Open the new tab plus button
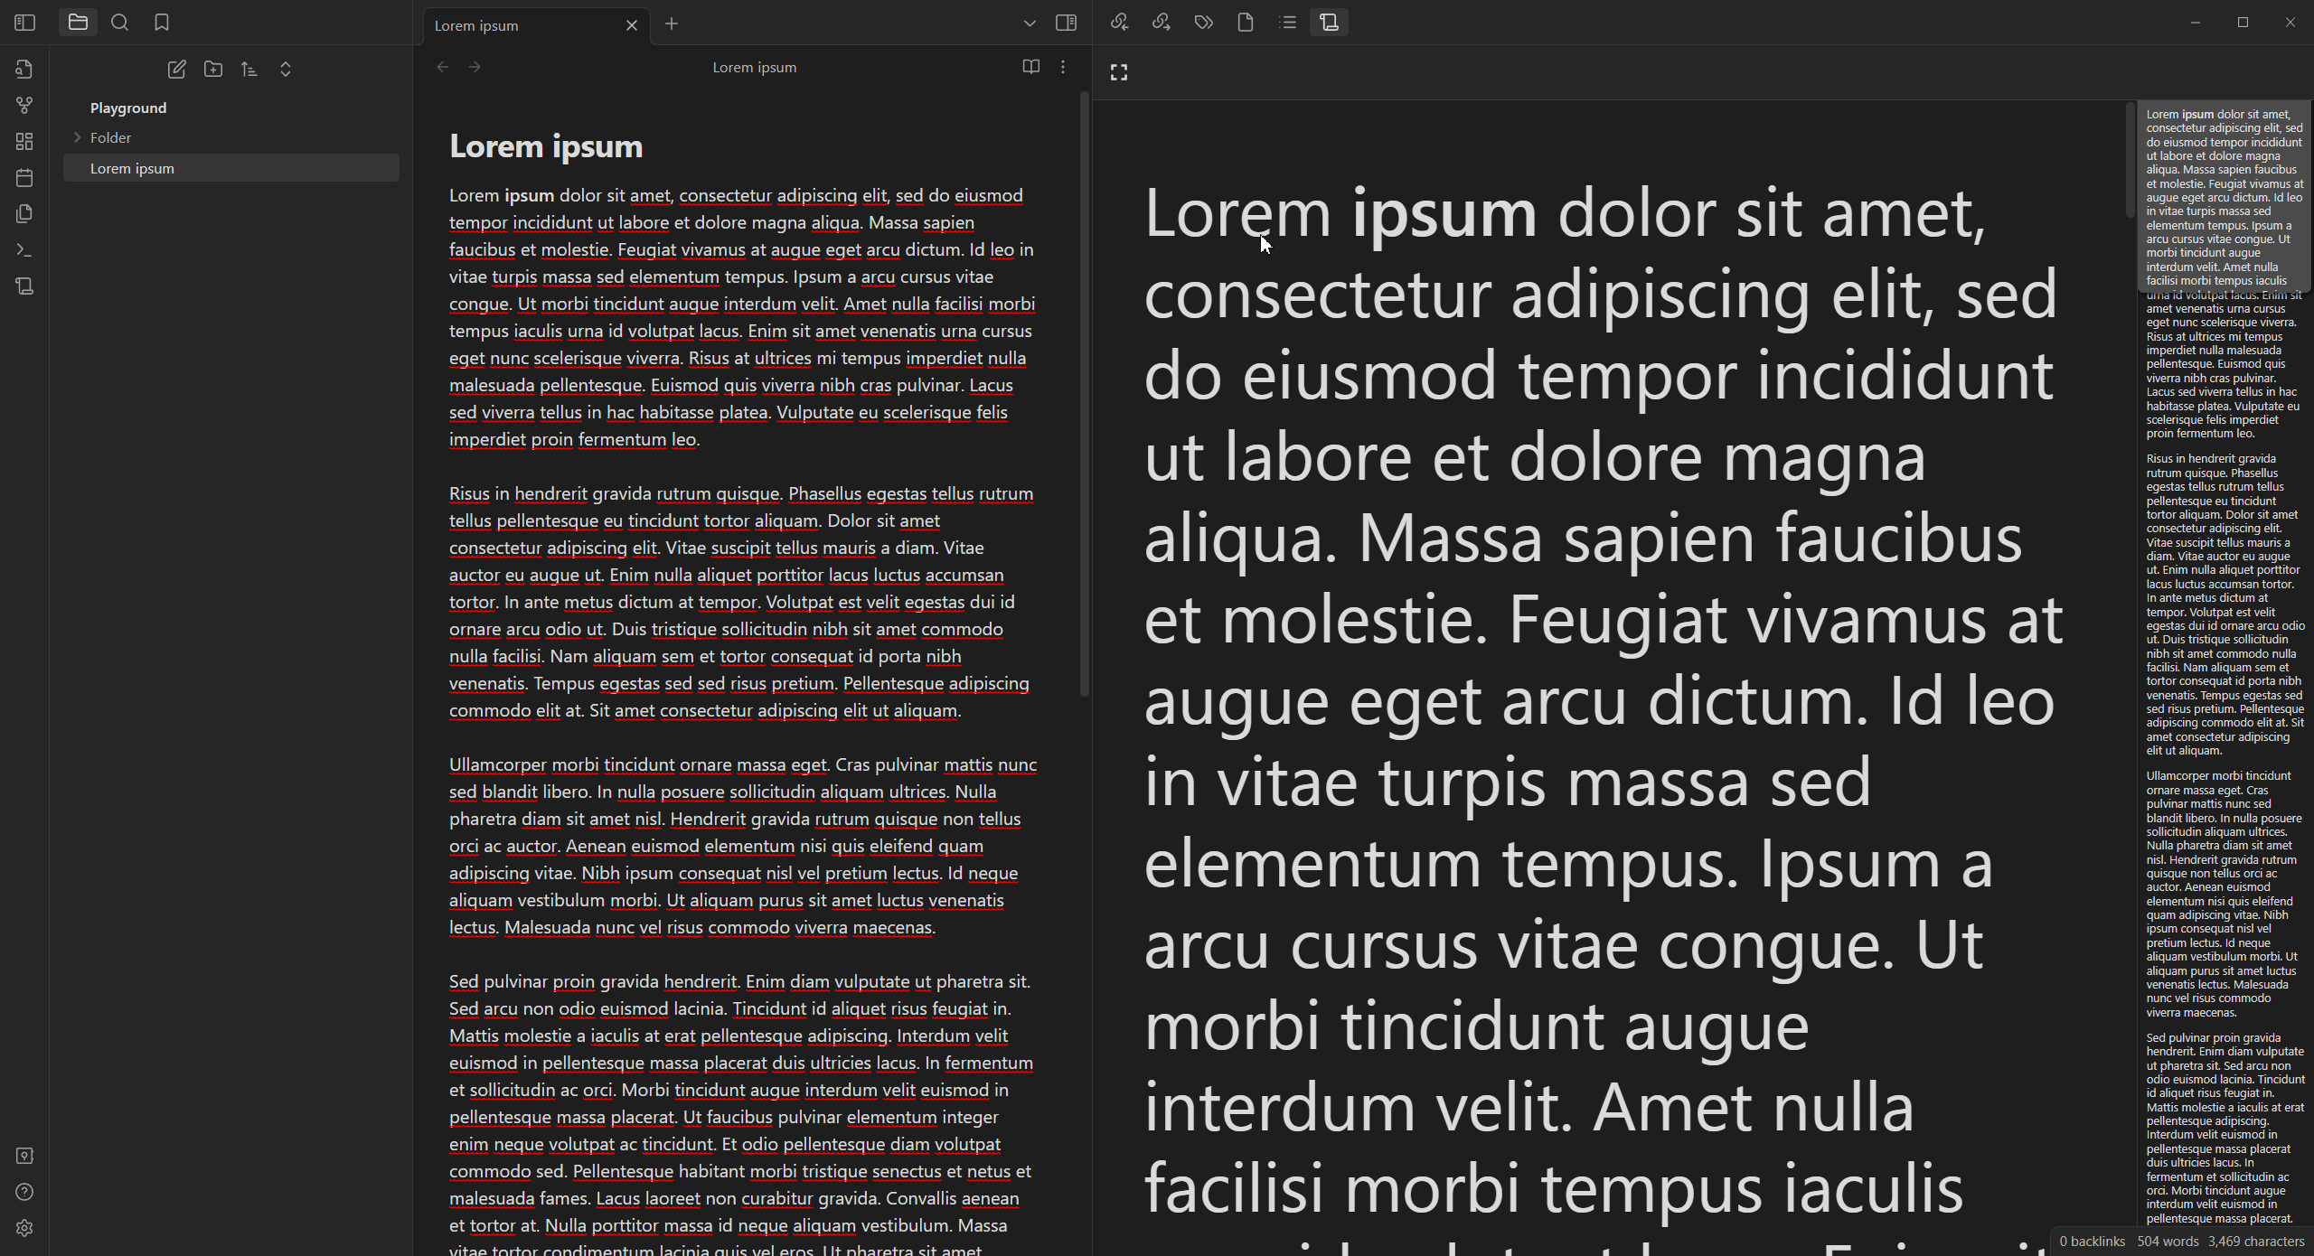The height and width of the screenshot is (1256, 2314). tap(672, 24)
